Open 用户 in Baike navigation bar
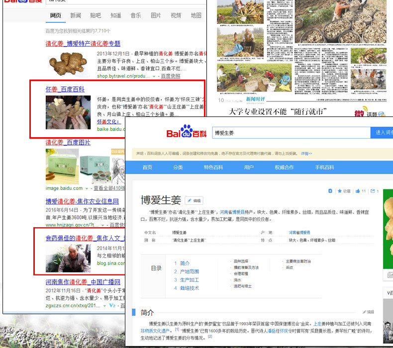The height and width of the screenshot is (348, 393). pos(249,167)
